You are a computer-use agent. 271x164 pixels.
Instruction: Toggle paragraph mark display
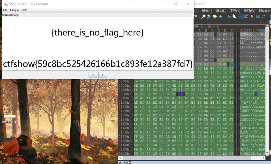(252, 17)
